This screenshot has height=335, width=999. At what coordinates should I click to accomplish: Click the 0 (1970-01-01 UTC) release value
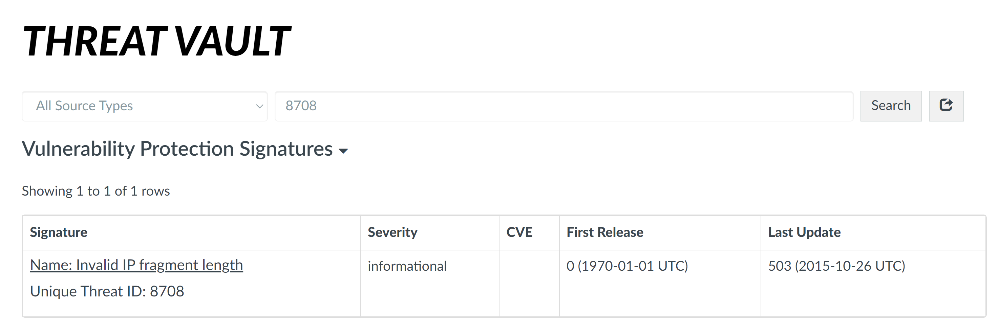[x=627, y=266]
